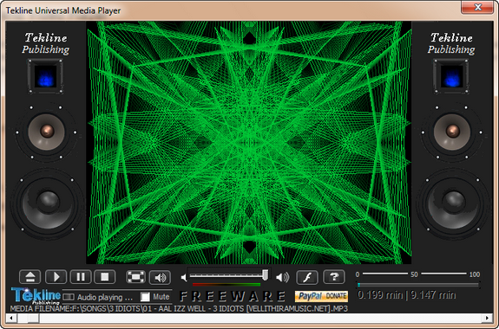Enable the Mute checkbox
Image resolution: width=499 pixels, height=329 pixels.
[145, 297]
